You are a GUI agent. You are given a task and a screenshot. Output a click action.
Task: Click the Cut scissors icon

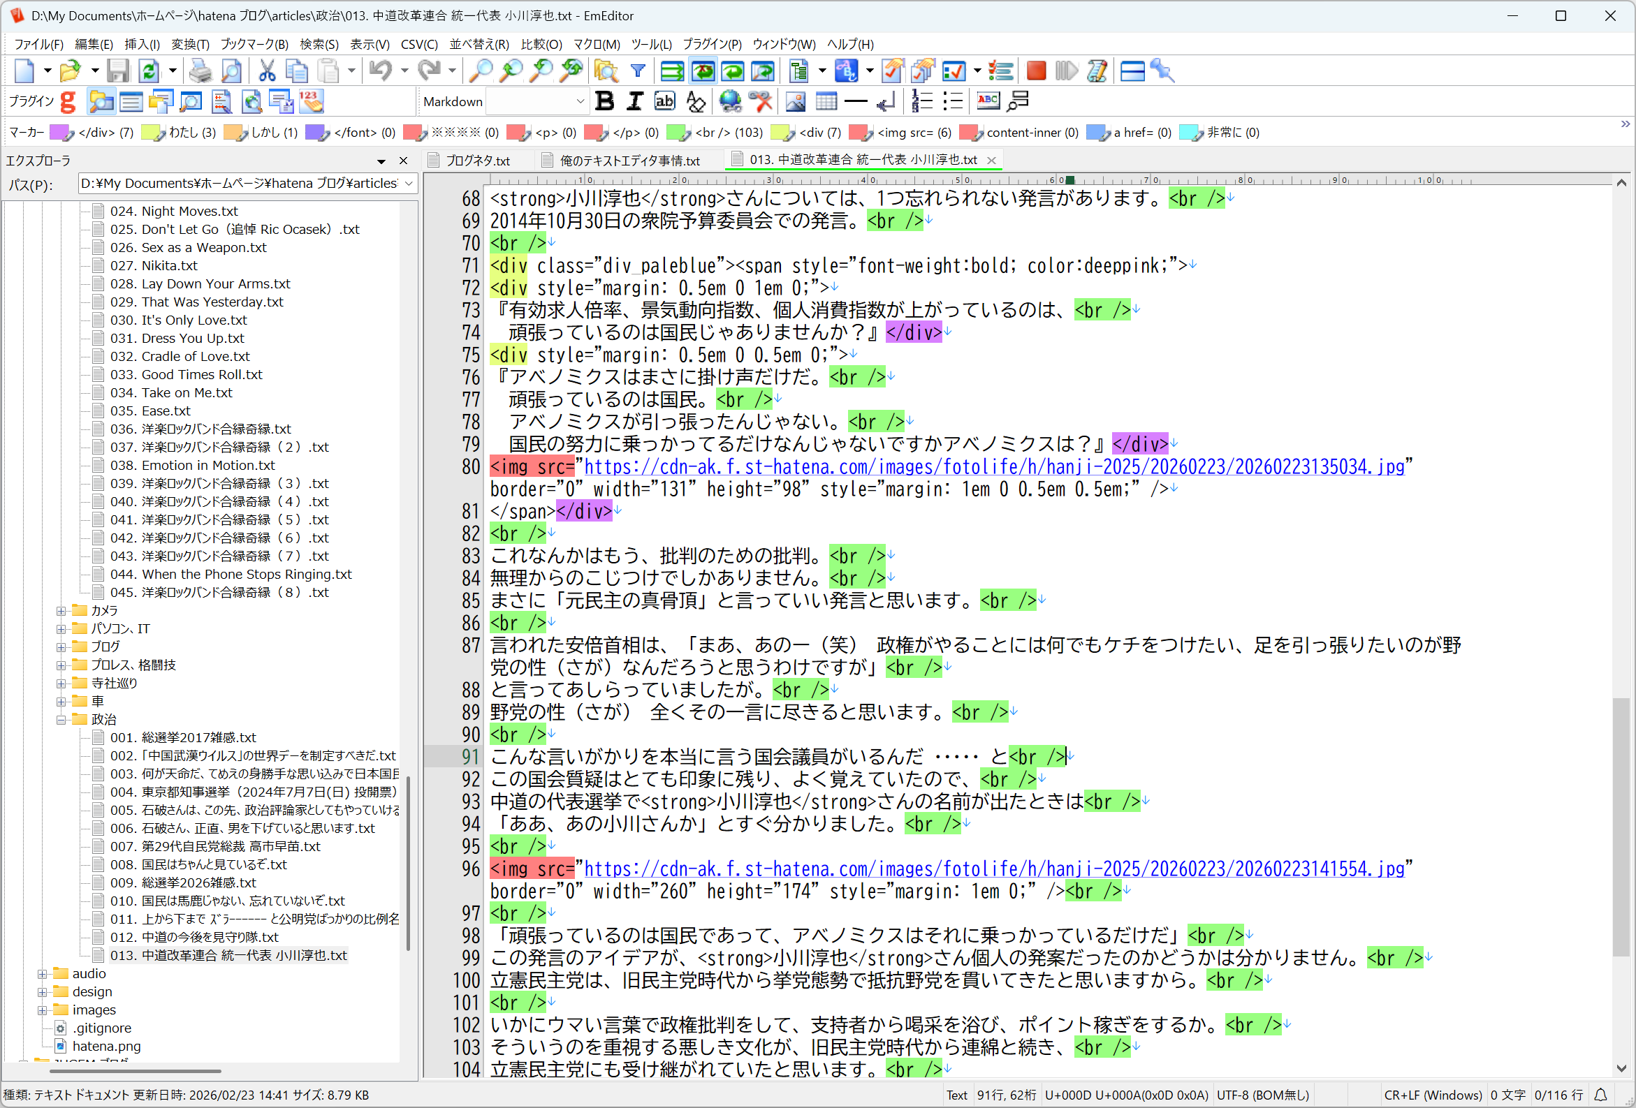click(x=266, y=71)
